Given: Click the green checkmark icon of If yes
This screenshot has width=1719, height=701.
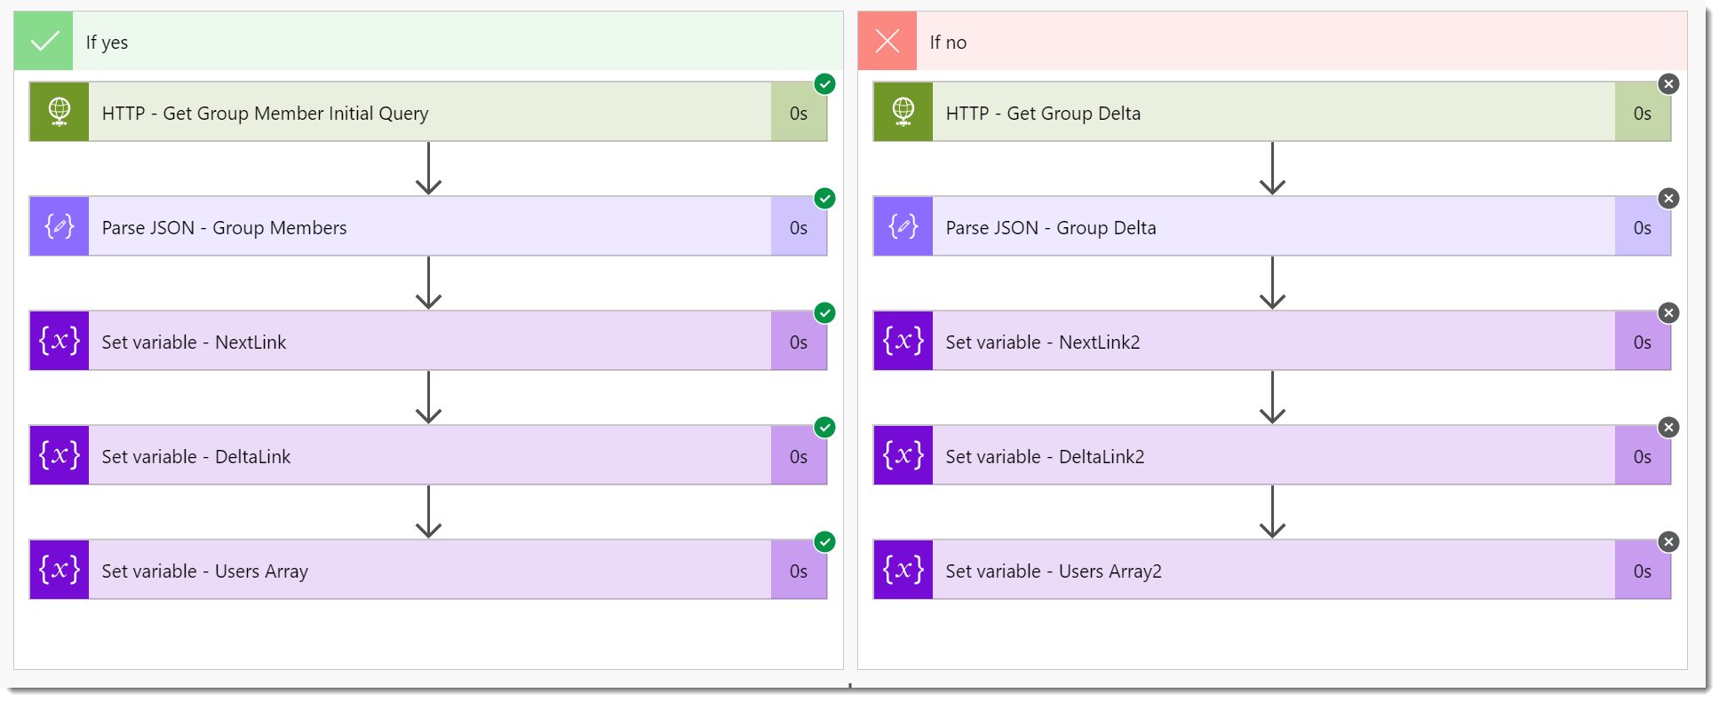Looking at the screenshot, I should (44, 41).
